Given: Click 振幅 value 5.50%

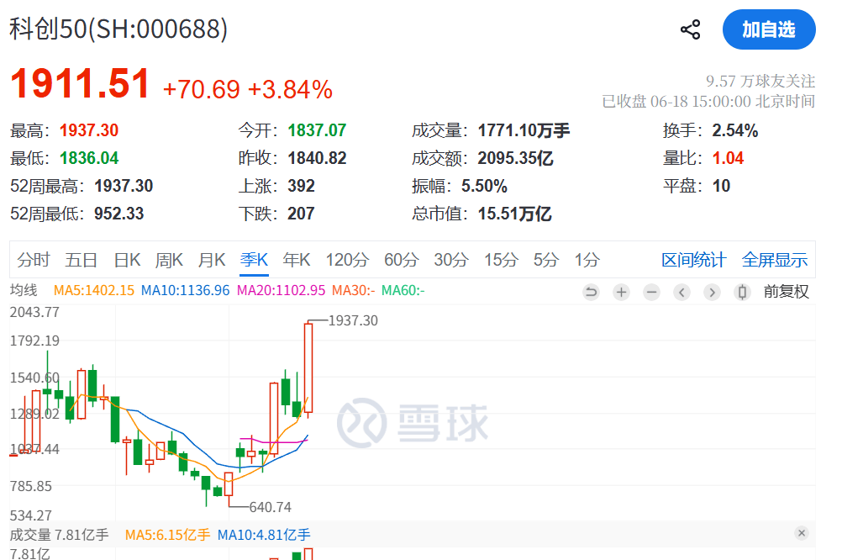Looking at the screenshot, I should point(484,187).
